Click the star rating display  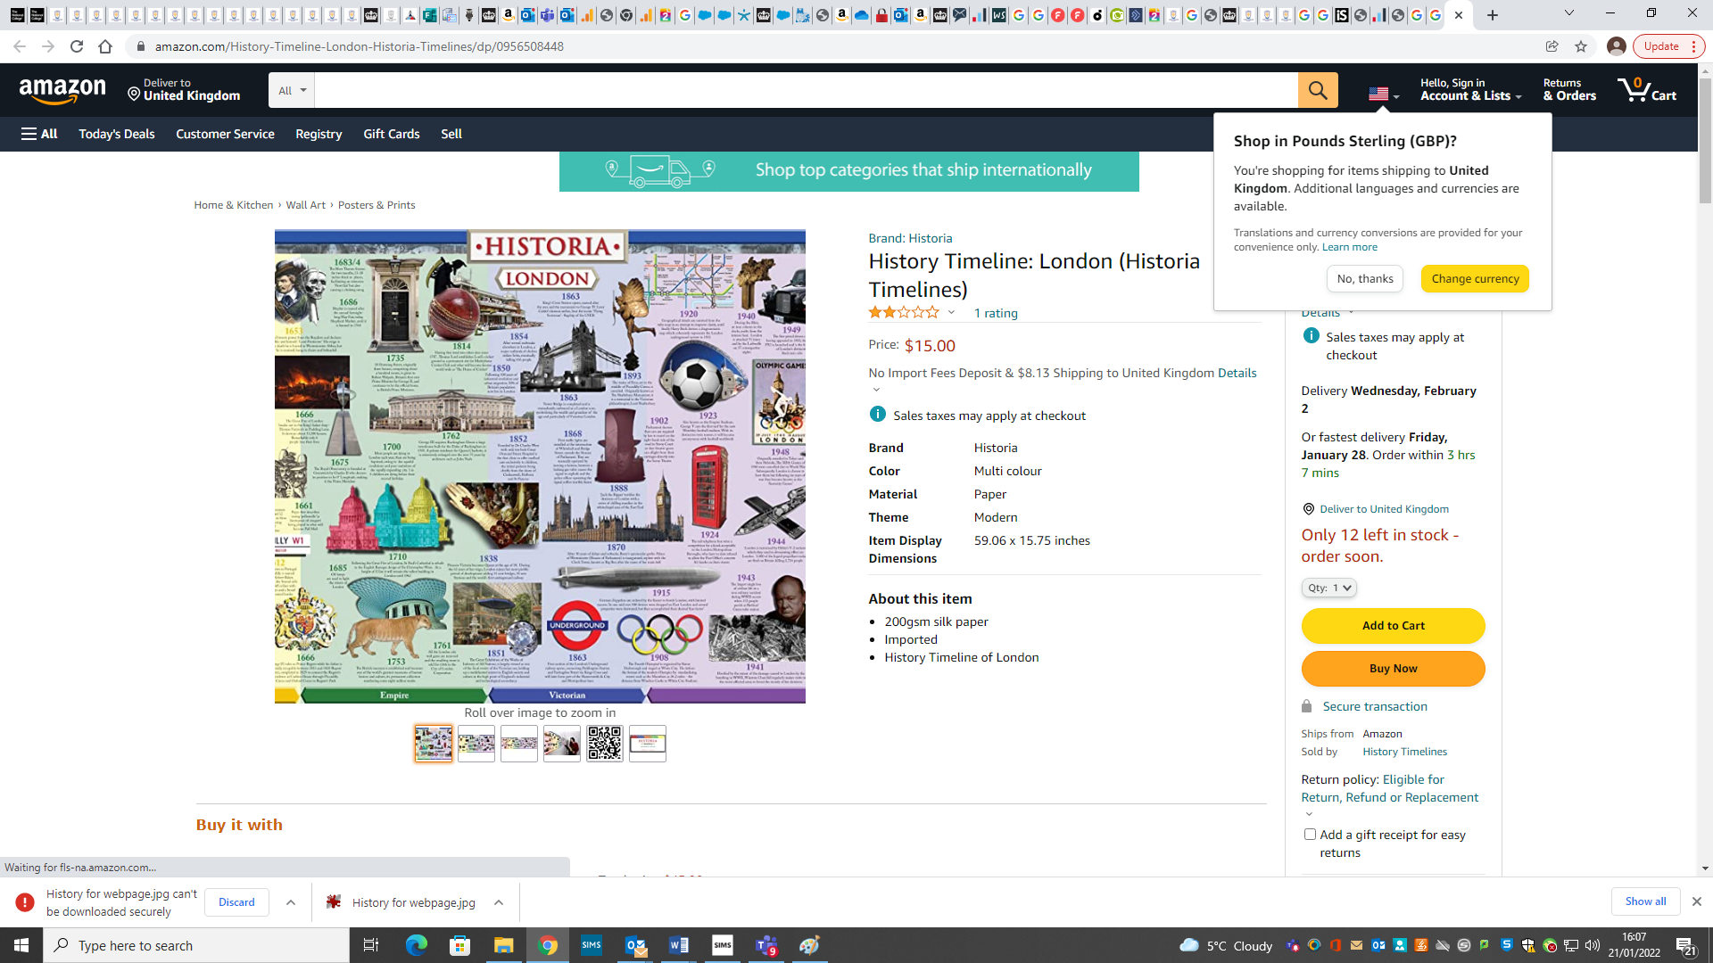(x=904, y=312)
